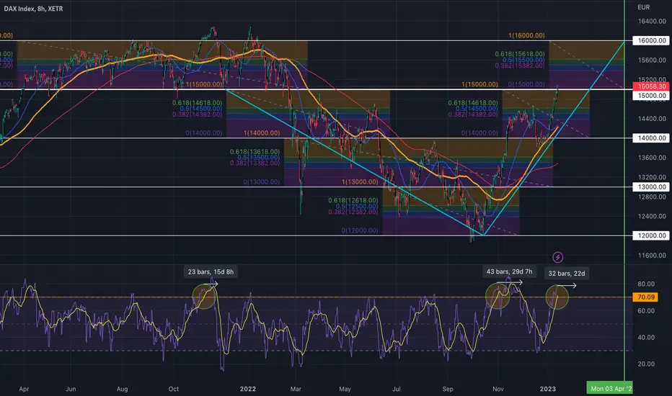Click the Nov label on time axis

pyautogui.click(x=498, y=389)
